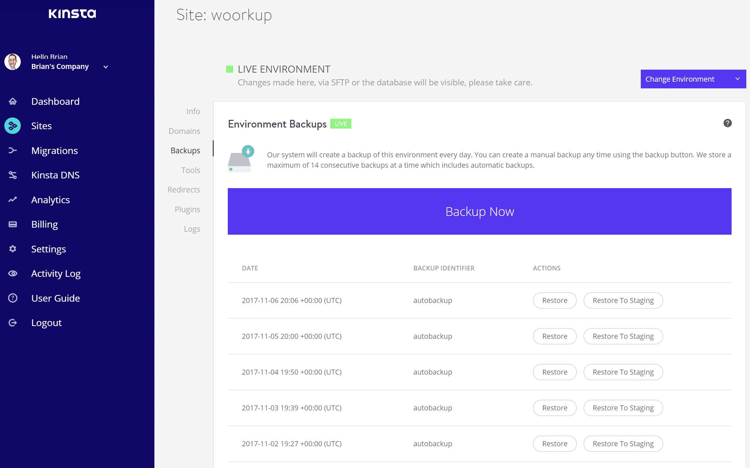The height and width of the screenshot is (468, 750).
Task: Open the Billing page
Action: pos(45,224)
